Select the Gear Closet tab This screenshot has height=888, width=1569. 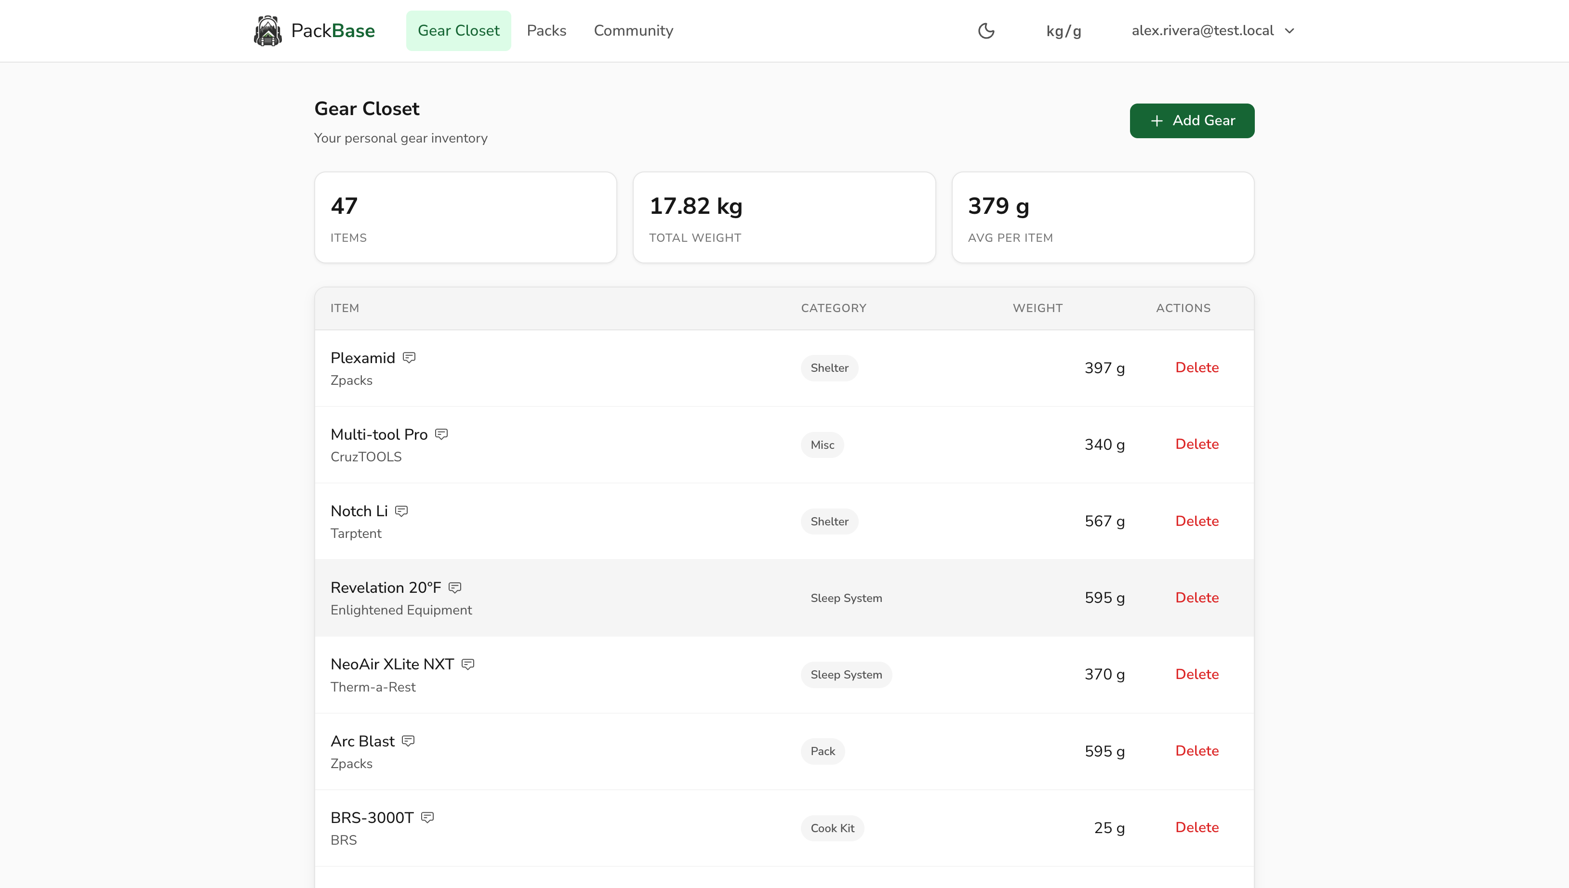pyautogui.click(x=458, y=30)
